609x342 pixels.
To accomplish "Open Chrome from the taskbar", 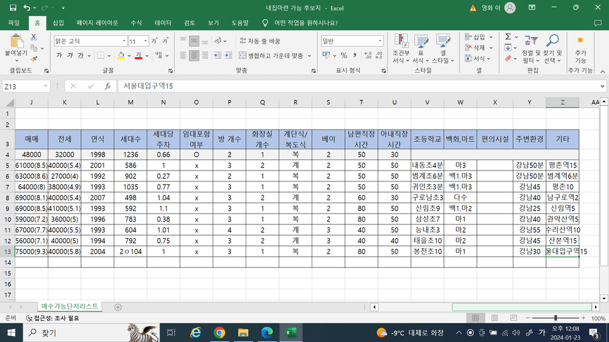I will coord(219,332).
